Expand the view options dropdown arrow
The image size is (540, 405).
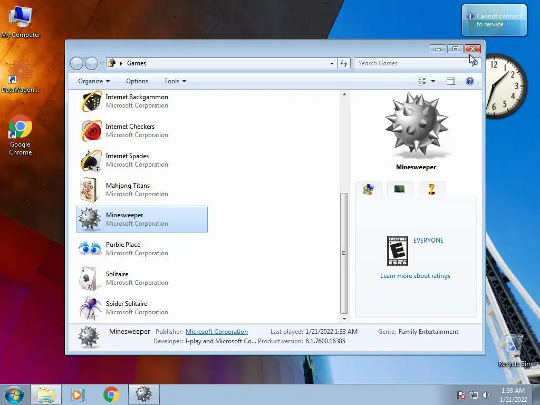pyautogui.click(x=433, y=81)
